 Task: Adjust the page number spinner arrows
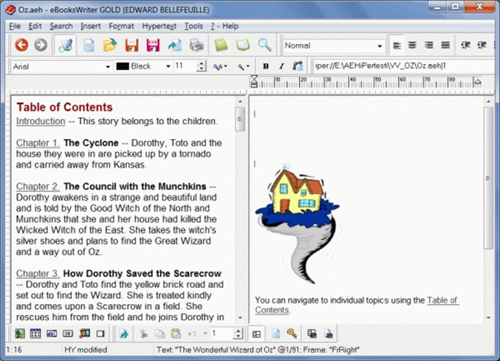pyautogui.click(x=238, y=334)
